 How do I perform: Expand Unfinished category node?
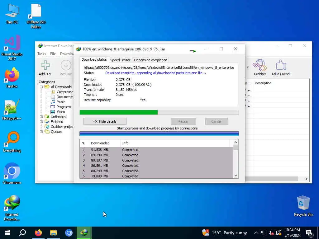[x=41, y=117]
